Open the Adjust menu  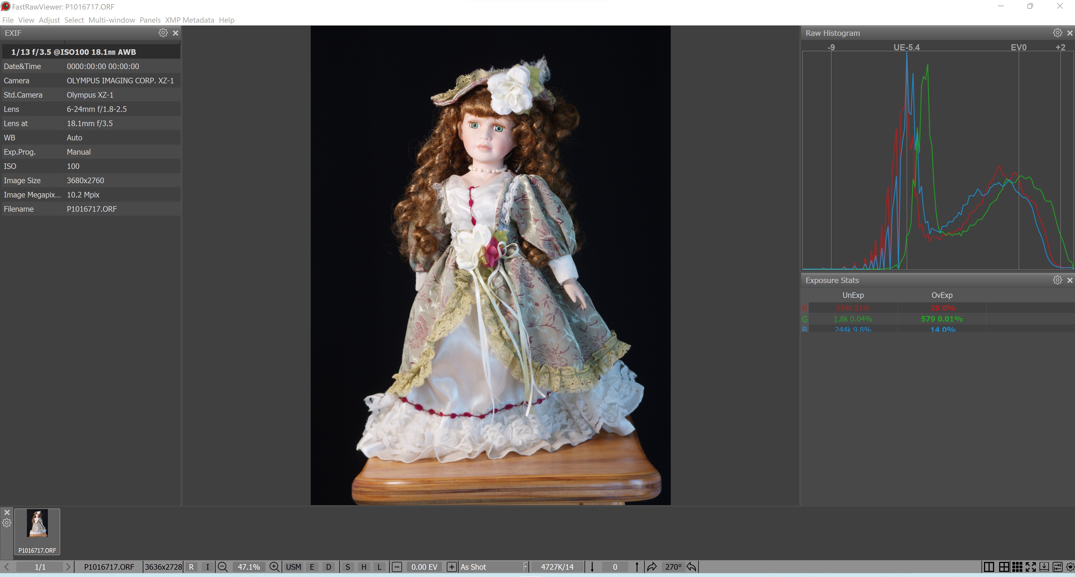tap(49, 20)
